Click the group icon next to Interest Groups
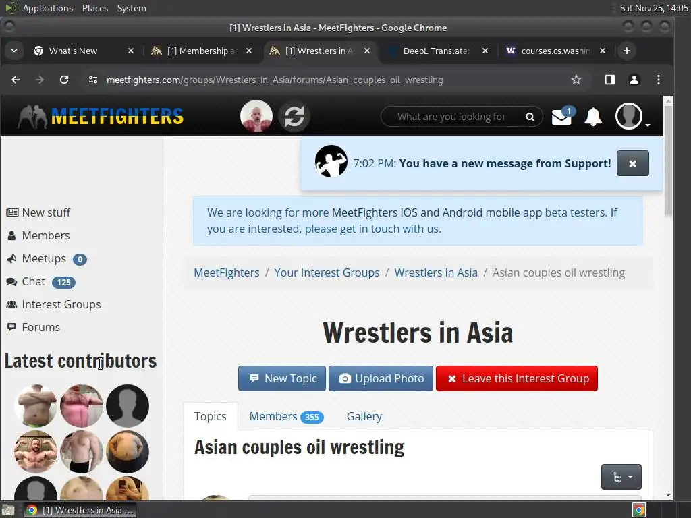The image size is (691, 518). pyautogui.click(x=12, y=304)
